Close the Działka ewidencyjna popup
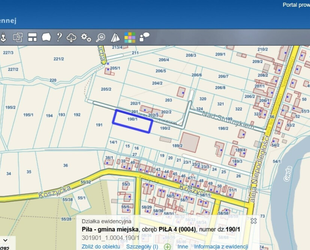 pyautogui.click(x=253, y=221)
